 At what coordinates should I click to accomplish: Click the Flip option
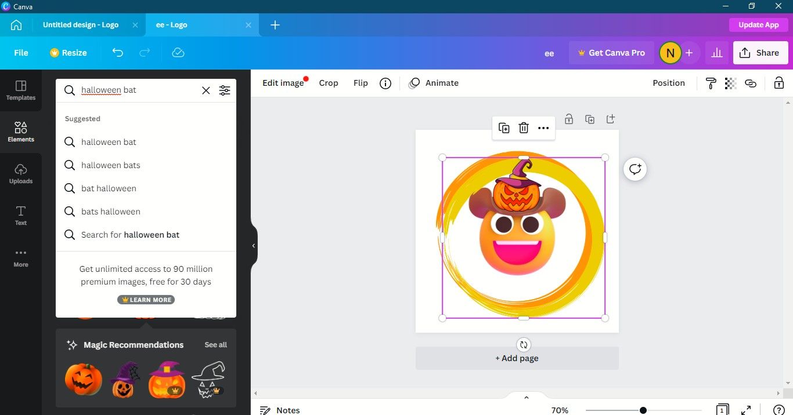(361, 83)
